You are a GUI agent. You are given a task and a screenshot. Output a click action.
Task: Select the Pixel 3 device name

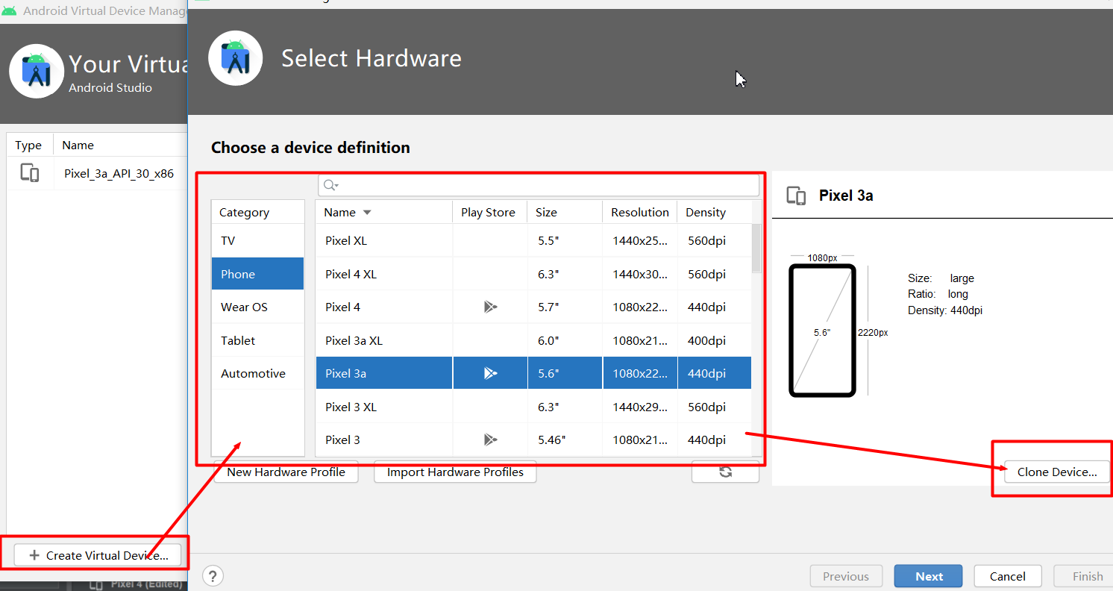343,440
